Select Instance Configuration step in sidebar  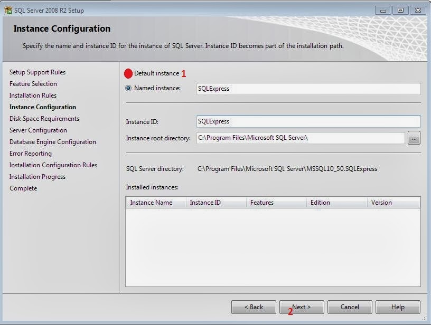point(43,107)
